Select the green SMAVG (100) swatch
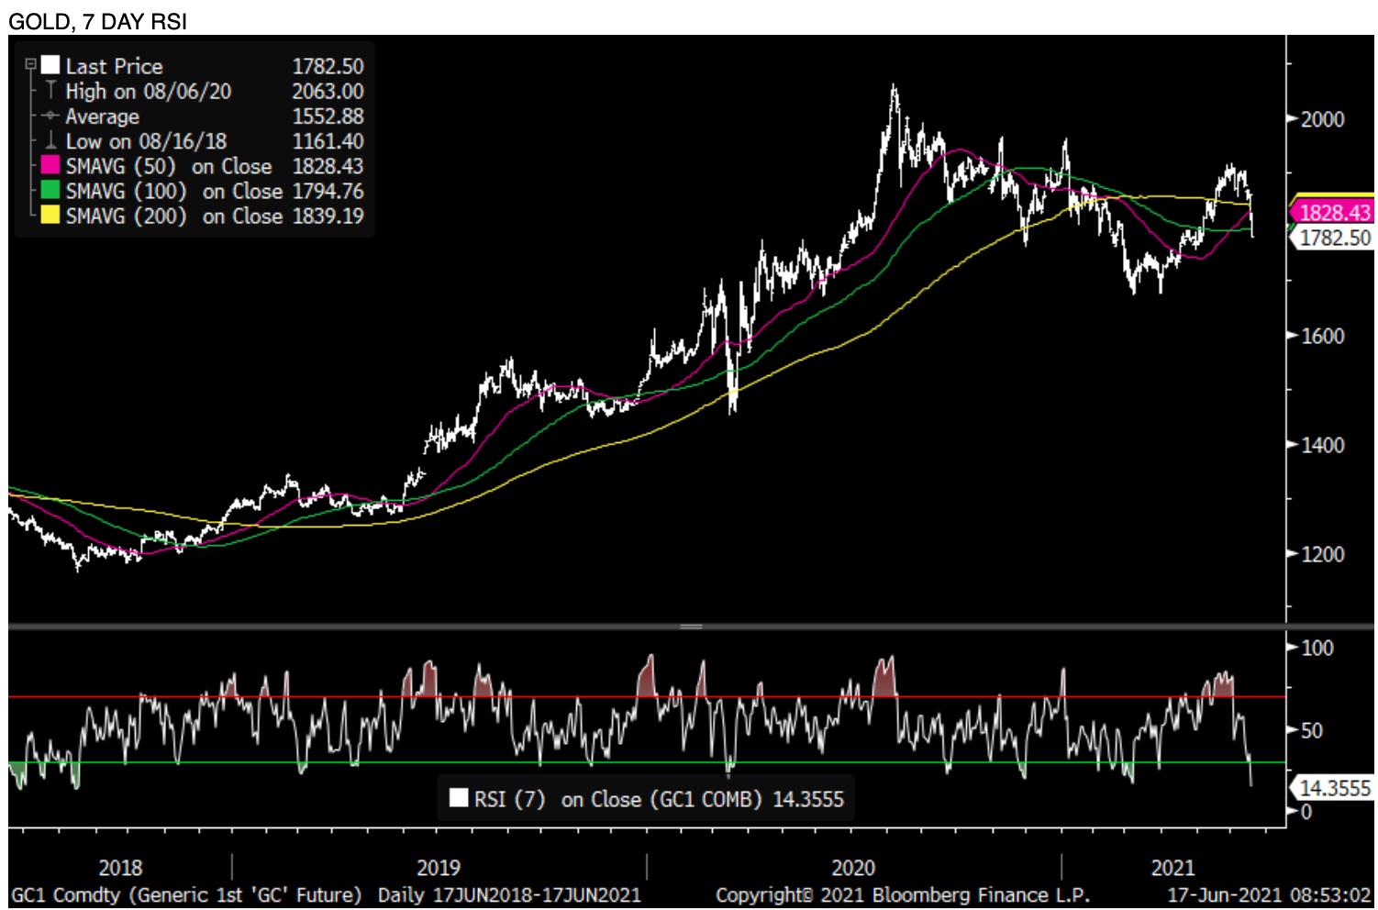The image size is (1378, 910). [50, 190]
